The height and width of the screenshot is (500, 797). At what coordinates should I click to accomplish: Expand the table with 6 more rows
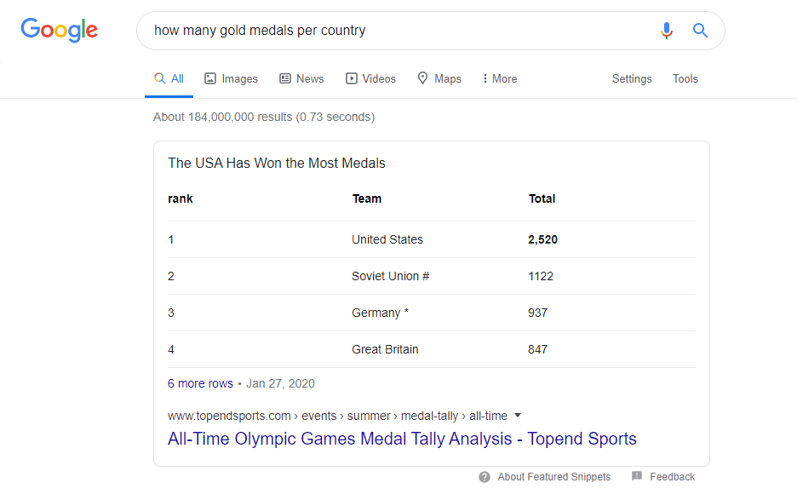200,383
